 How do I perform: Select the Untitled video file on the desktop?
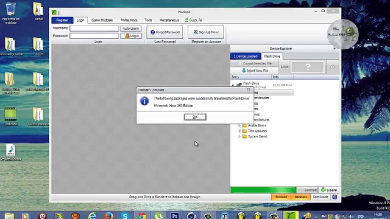[x=11, y=117]
